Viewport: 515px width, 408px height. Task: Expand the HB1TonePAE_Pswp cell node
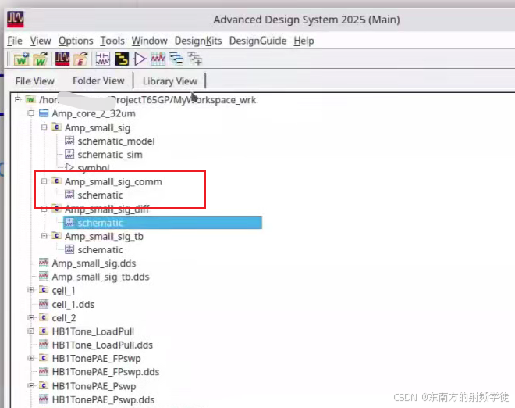tap(31, 385)
